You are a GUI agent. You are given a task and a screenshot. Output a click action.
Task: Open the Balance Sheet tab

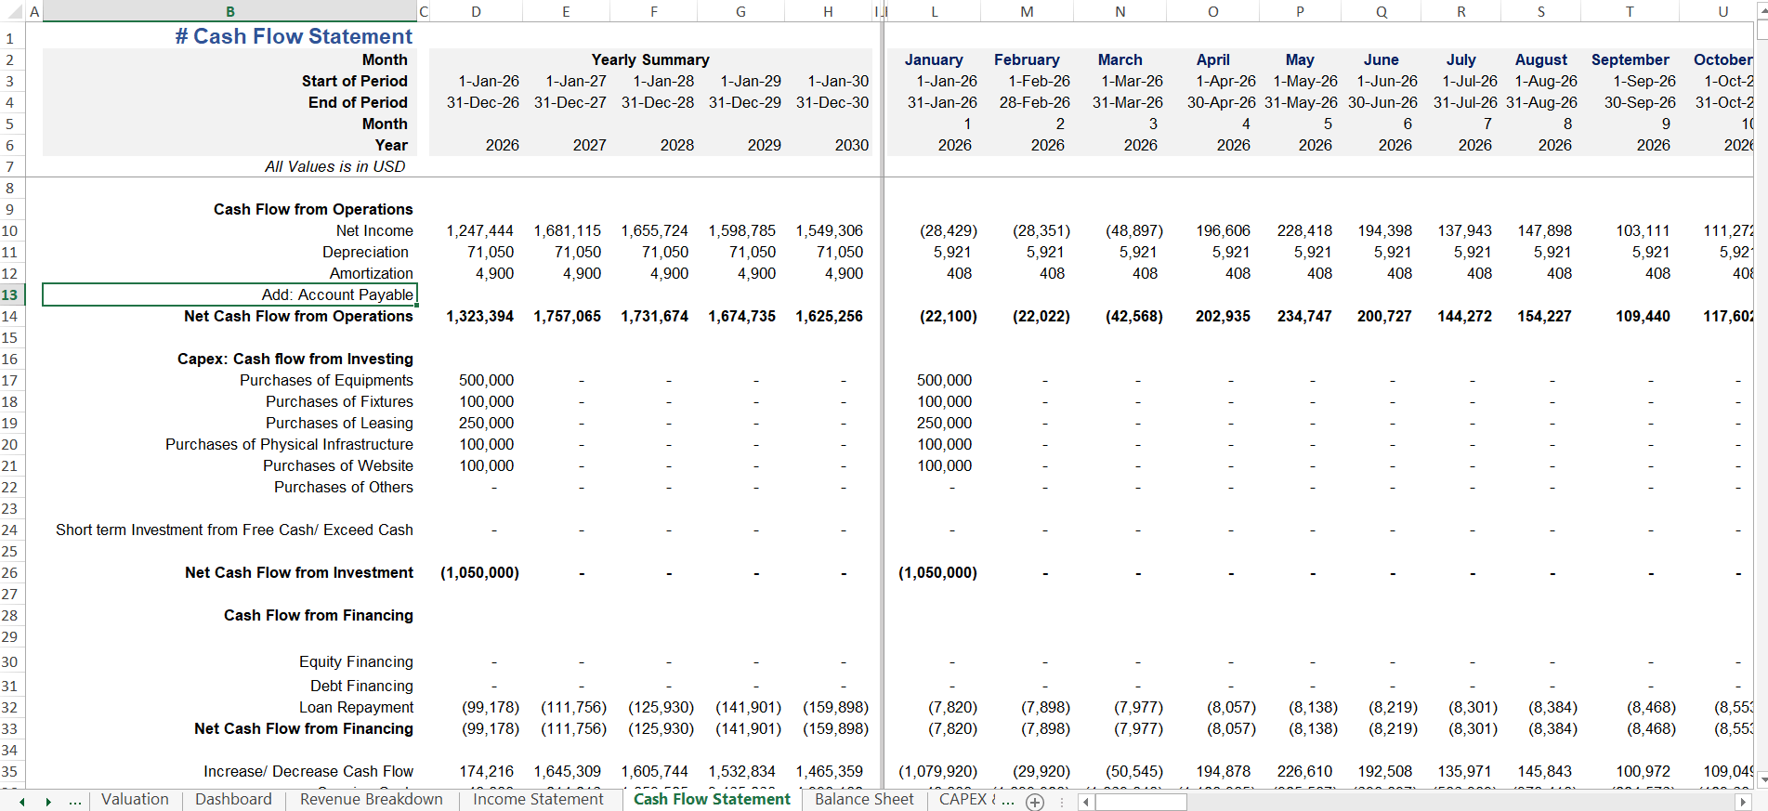[864, 800]
